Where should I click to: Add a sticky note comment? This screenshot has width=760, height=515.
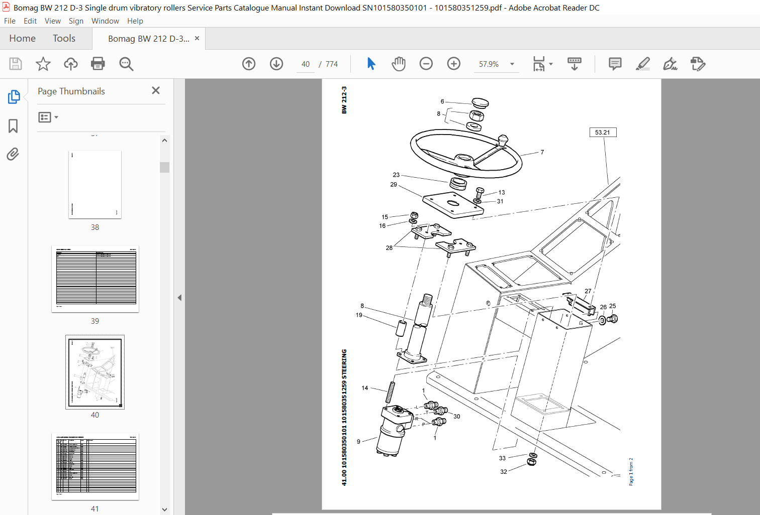[615, 64]
